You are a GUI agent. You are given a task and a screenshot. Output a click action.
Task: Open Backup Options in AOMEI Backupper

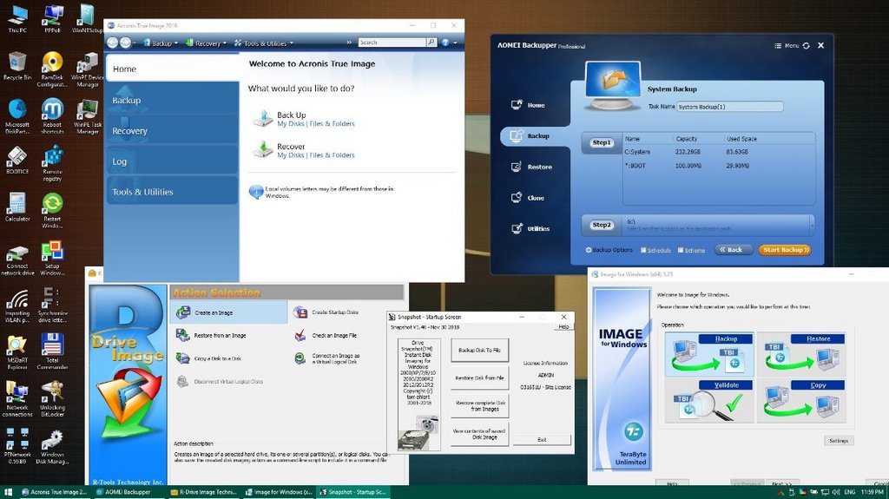click(609, 250)
